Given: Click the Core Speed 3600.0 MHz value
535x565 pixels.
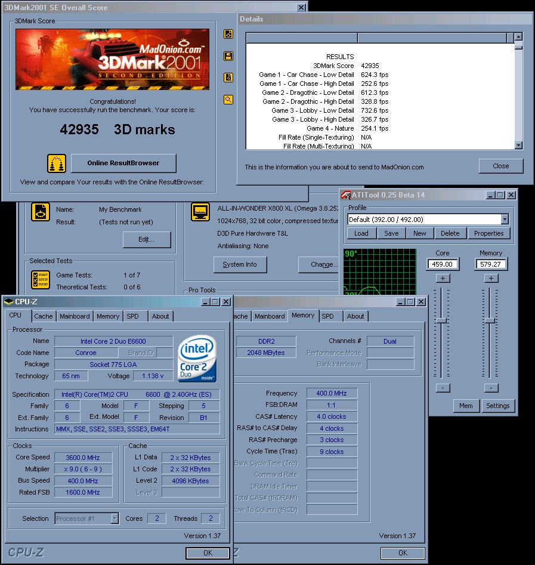Looking at the screenshot, I should 84,458.
